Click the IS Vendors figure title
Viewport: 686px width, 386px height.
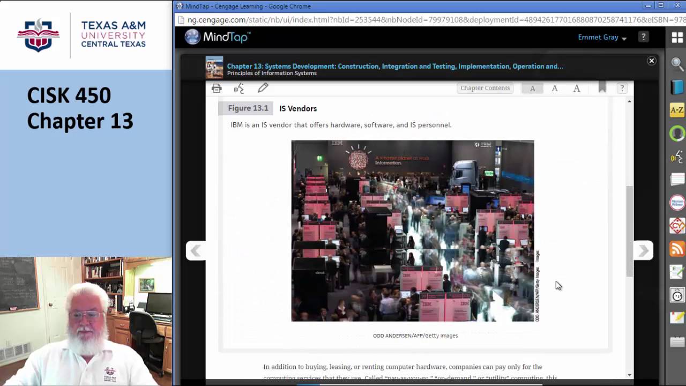(298, 108)
